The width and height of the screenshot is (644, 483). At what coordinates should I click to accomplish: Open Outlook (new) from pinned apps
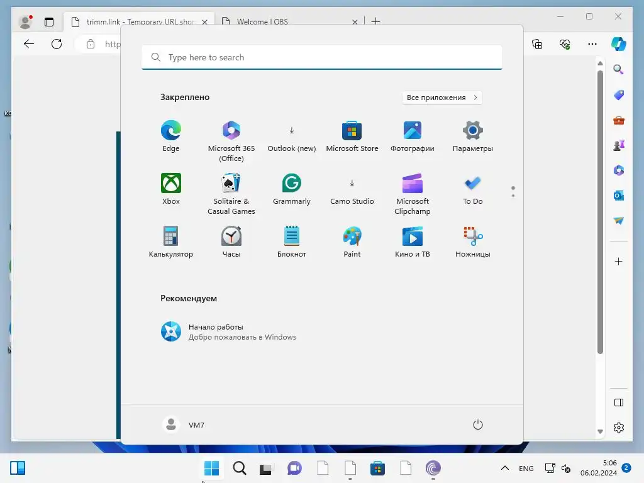point(292,136)
